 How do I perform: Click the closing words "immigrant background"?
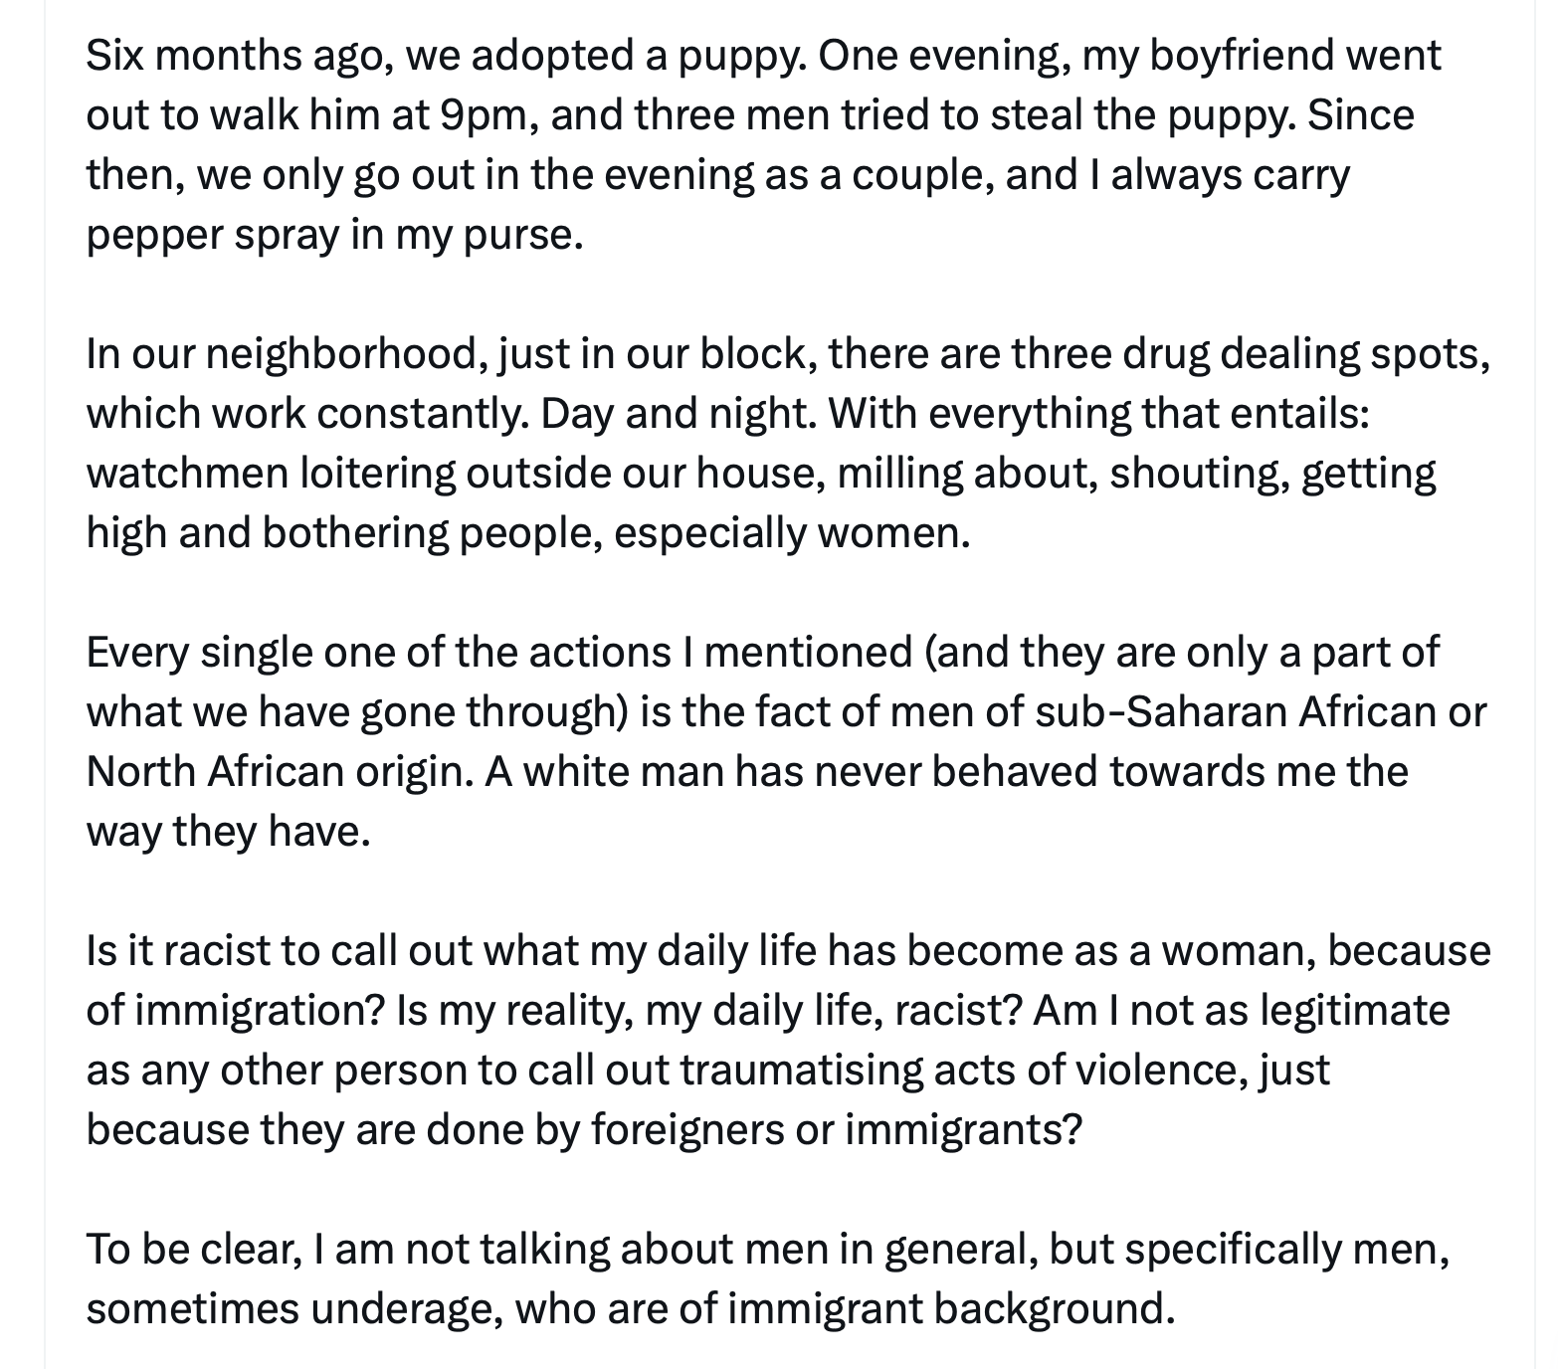tap(950, 1309)
